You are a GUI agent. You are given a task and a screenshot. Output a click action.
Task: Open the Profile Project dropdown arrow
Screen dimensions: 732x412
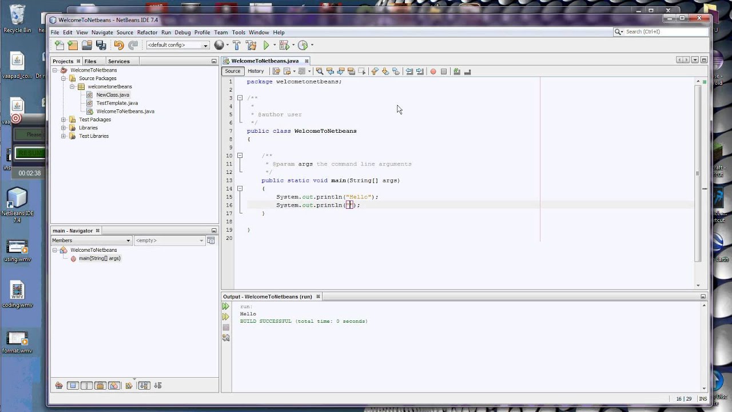click(312, 45)
